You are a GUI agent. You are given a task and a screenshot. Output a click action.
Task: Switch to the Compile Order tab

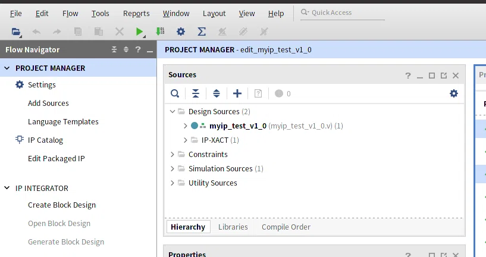286,227
